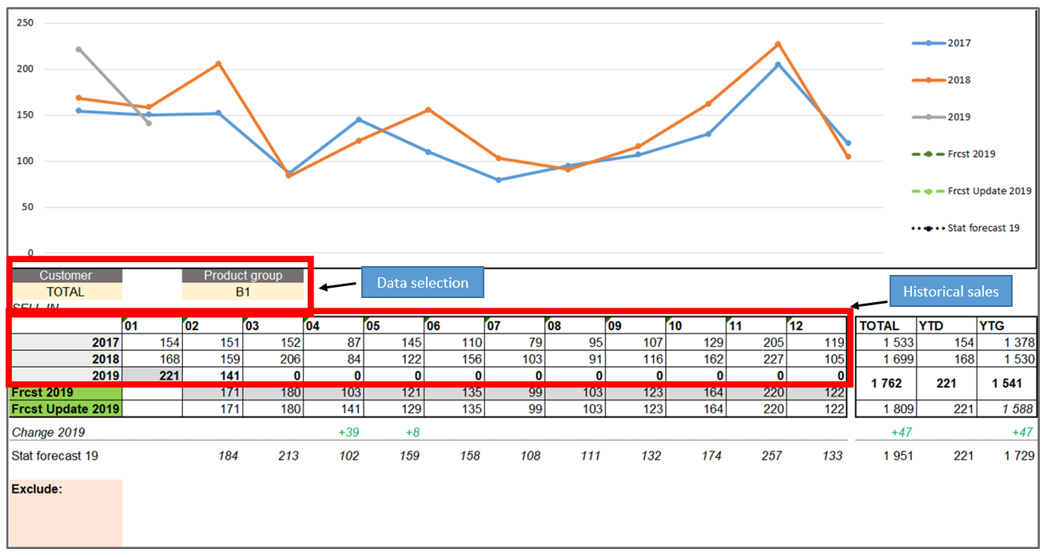Select the 2019 January cell showing 221
The height and width of the screenshot is (557, 1047).
(153, 376)
